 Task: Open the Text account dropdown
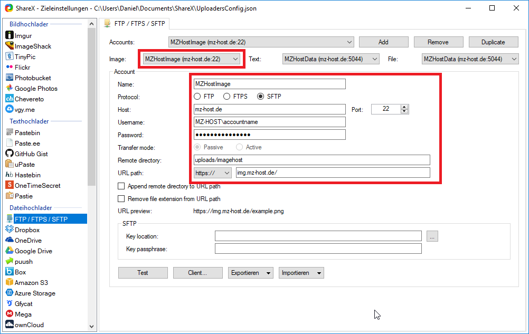pyautogui.click(x=331, y=59)
